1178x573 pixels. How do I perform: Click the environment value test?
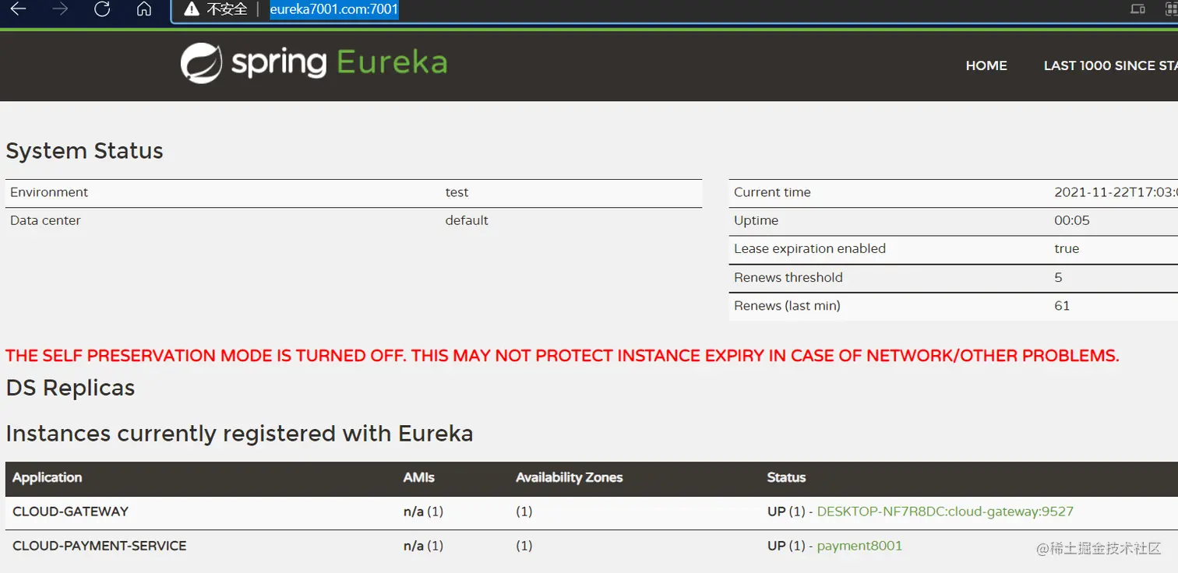click(x=457, y=192)
